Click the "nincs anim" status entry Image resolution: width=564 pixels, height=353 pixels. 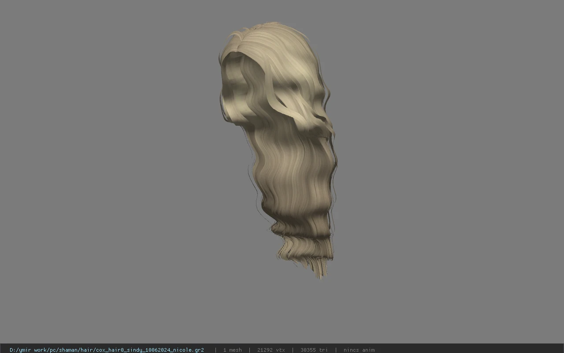[x=359, y=349]
